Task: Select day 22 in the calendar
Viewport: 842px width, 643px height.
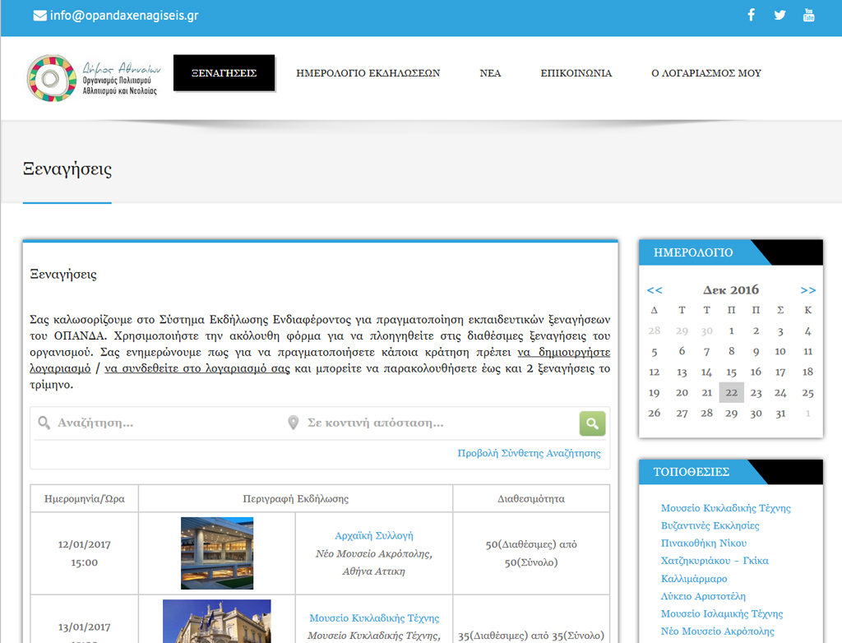Action: [x=731, y=393]
